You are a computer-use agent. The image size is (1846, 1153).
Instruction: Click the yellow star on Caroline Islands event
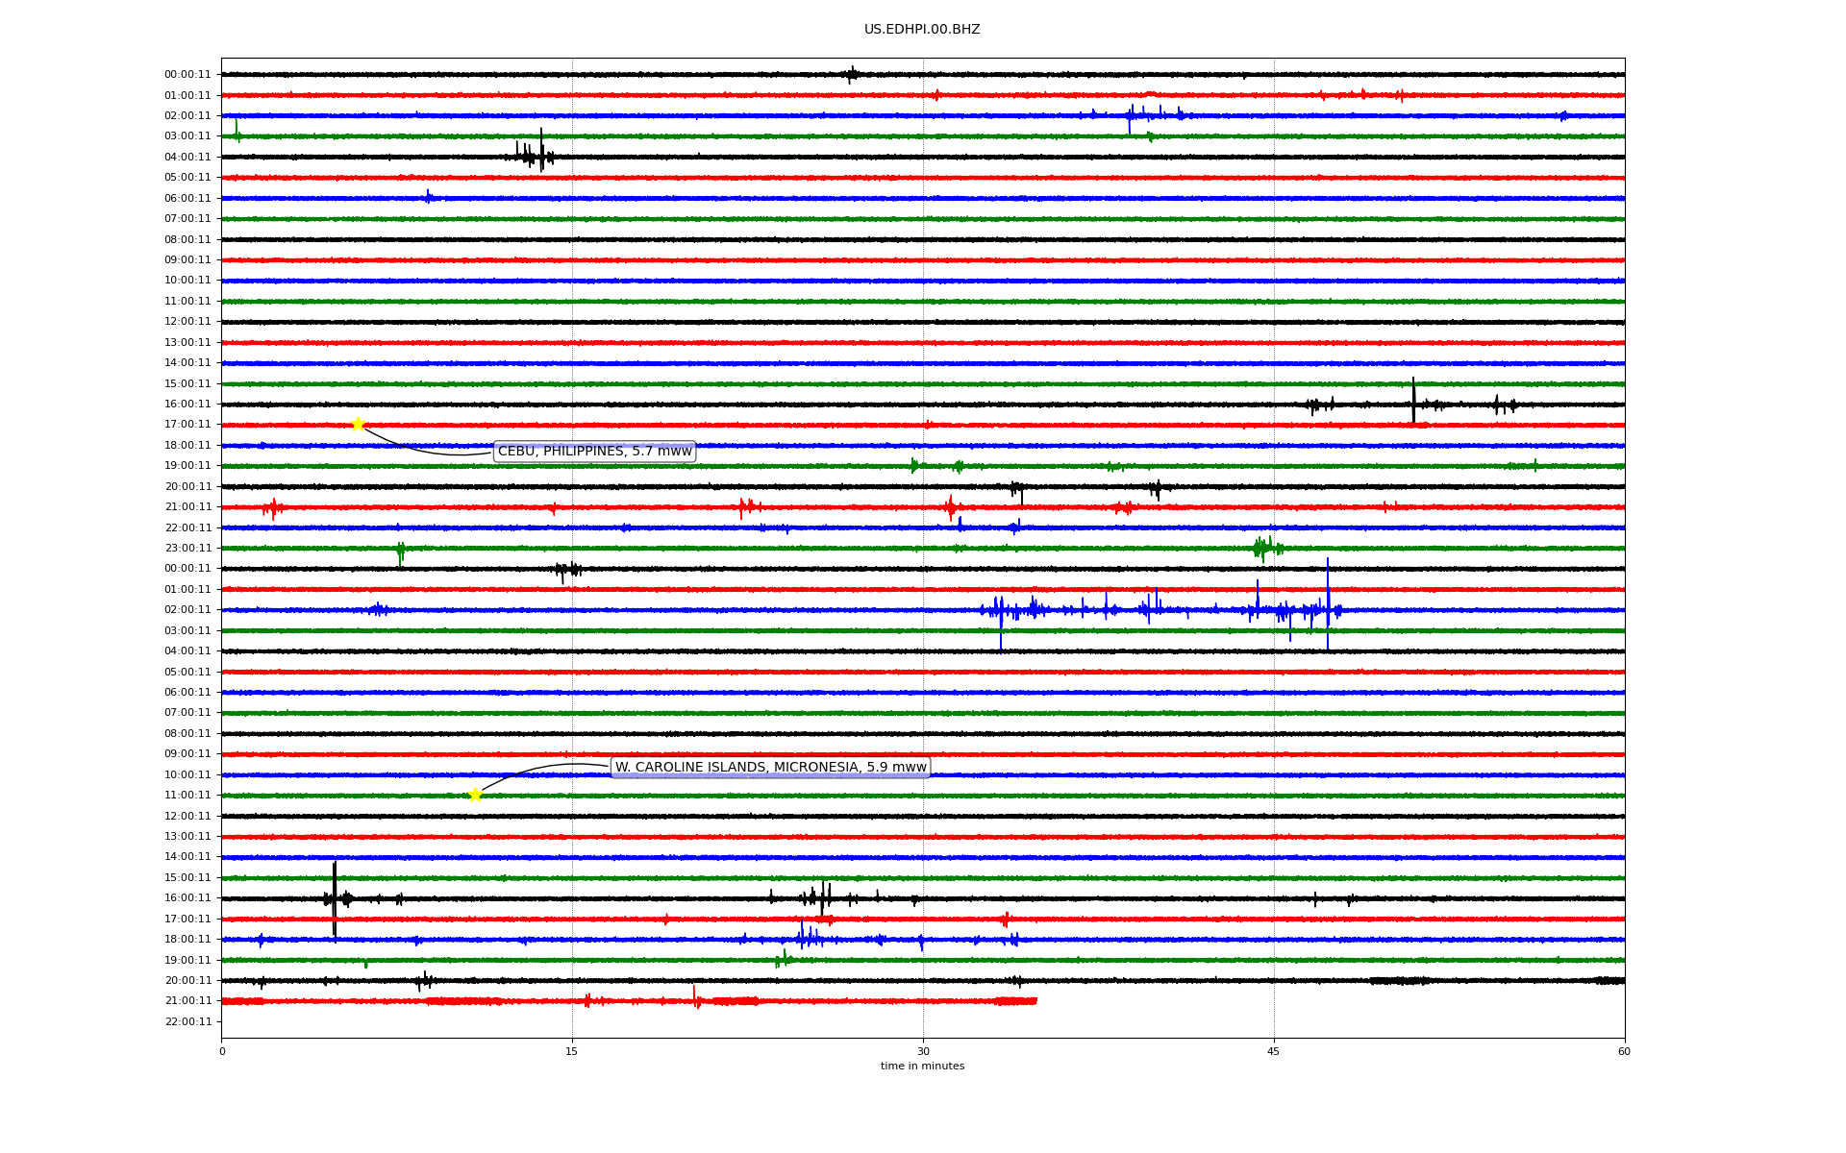(x=474, y=795)
